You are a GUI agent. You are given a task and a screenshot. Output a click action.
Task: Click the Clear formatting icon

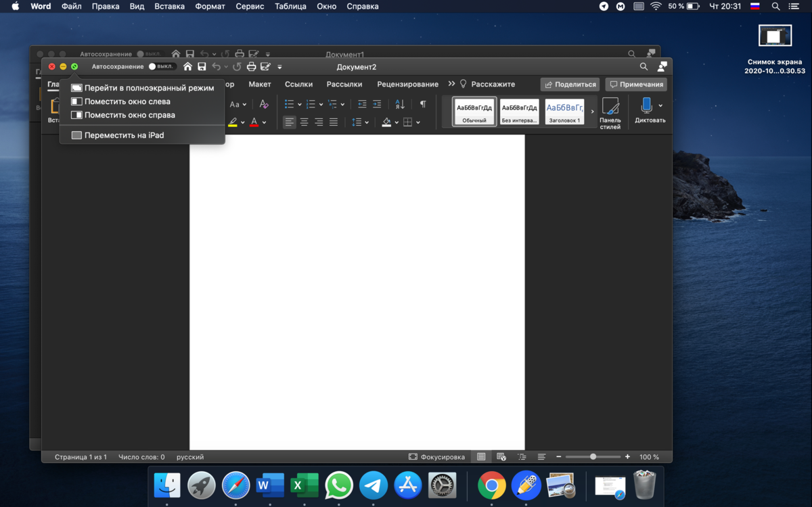tap(264, 104)
